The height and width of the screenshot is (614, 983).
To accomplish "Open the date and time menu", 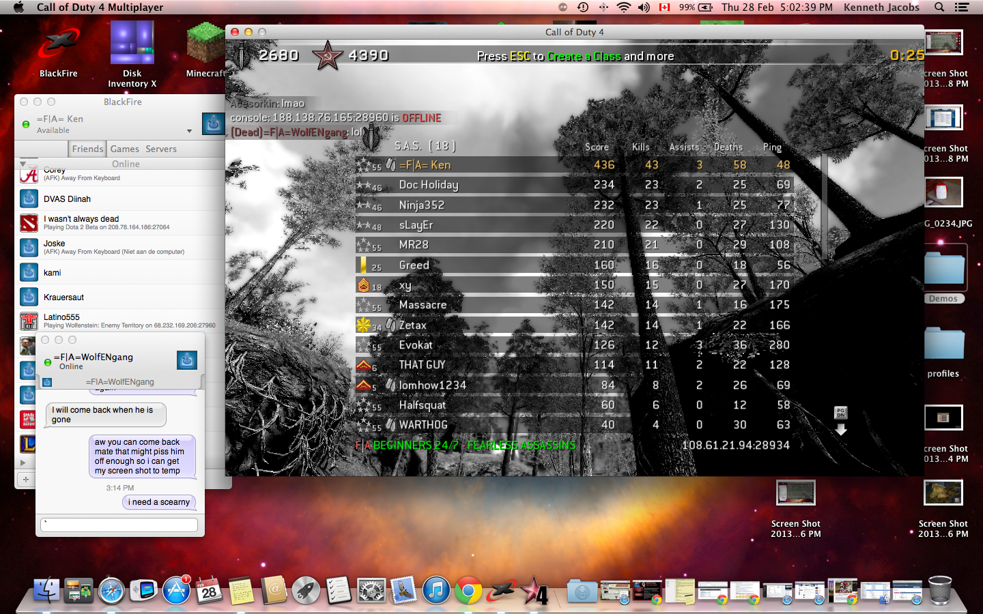I will coord(777,8).
